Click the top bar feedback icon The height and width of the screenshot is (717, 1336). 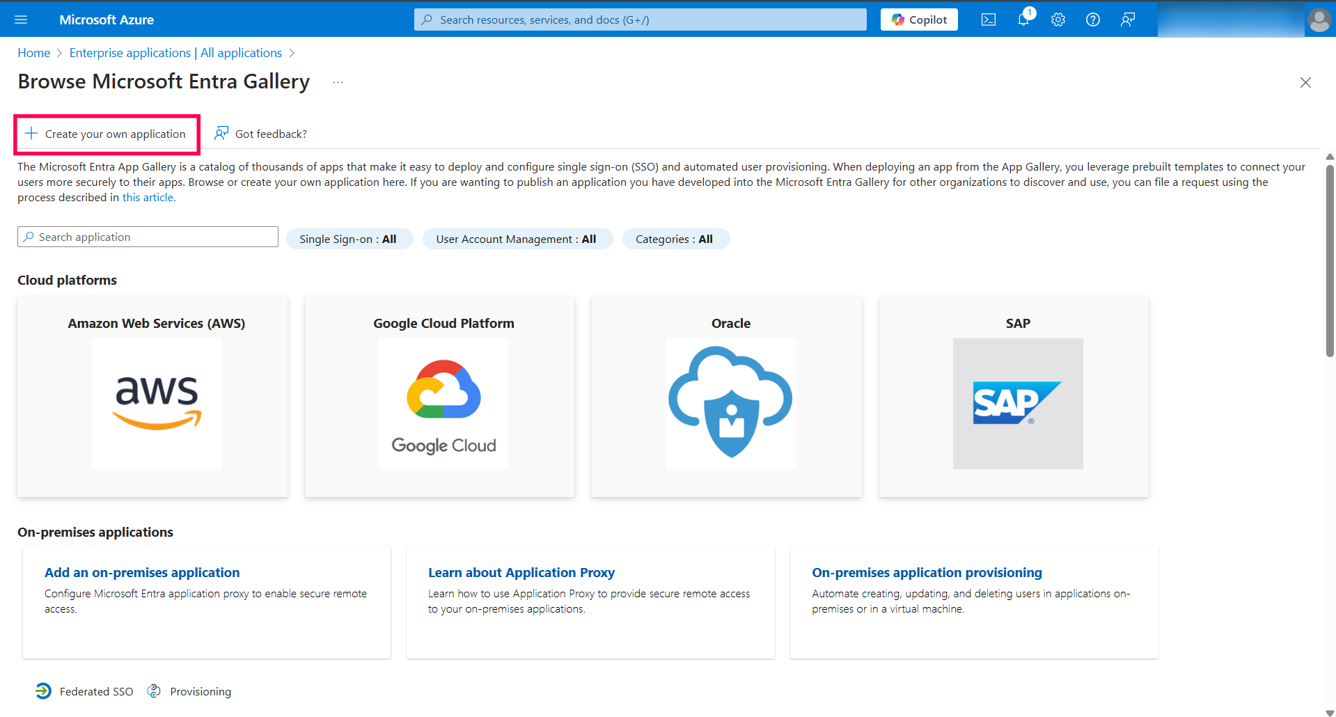1127,19
